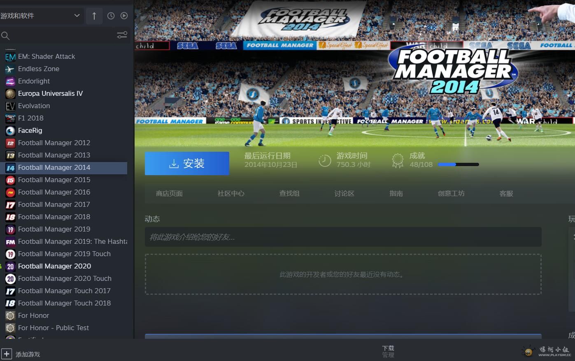Select Football Manager 2014 list entry
This screenshot has height=361, width=575.
tap(64, 167)
